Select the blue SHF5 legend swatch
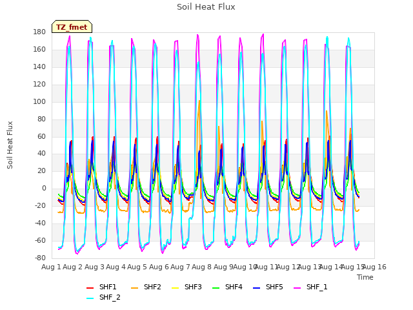This screenshot has height=310, width=413. click(x=257, y=288)
